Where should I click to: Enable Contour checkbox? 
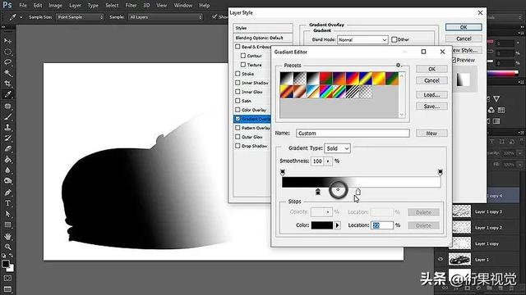tap(243, 56)
